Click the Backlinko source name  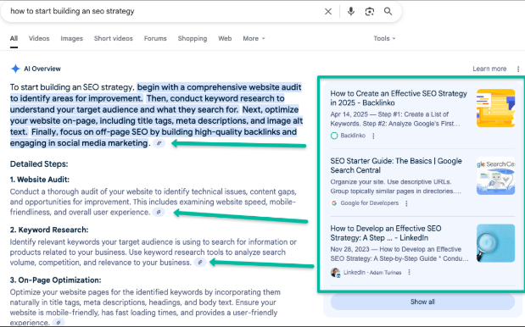click(x=353, y=136)
